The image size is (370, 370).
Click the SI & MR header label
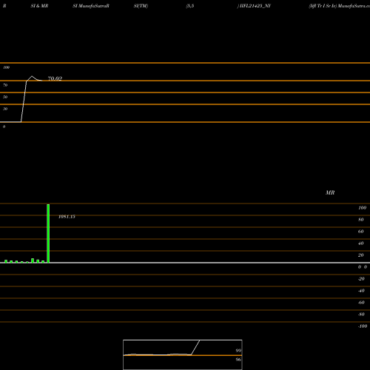pyautogui.click(x=39, y=6)
